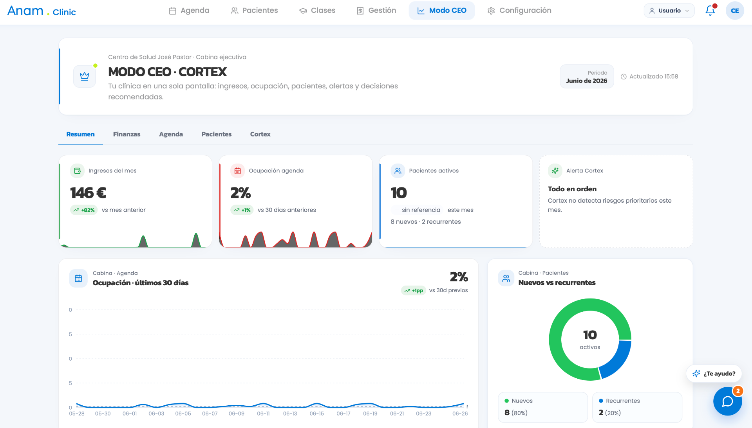Click '8 nuevos · 2 recurrentes' text
Image resolution: width=752 pixels, height=428 pixels.
425,221
